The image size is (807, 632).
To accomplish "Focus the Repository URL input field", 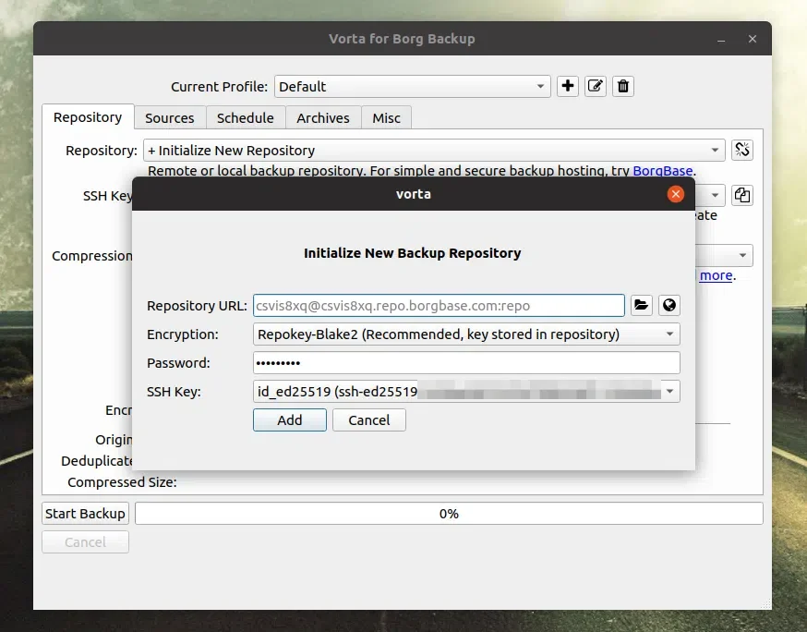I will [x=434, y=305].
